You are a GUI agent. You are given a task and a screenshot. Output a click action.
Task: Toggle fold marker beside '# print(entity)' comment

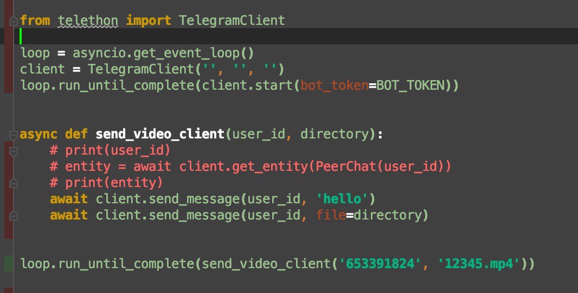pyautogui.click(x=13, y=183)
